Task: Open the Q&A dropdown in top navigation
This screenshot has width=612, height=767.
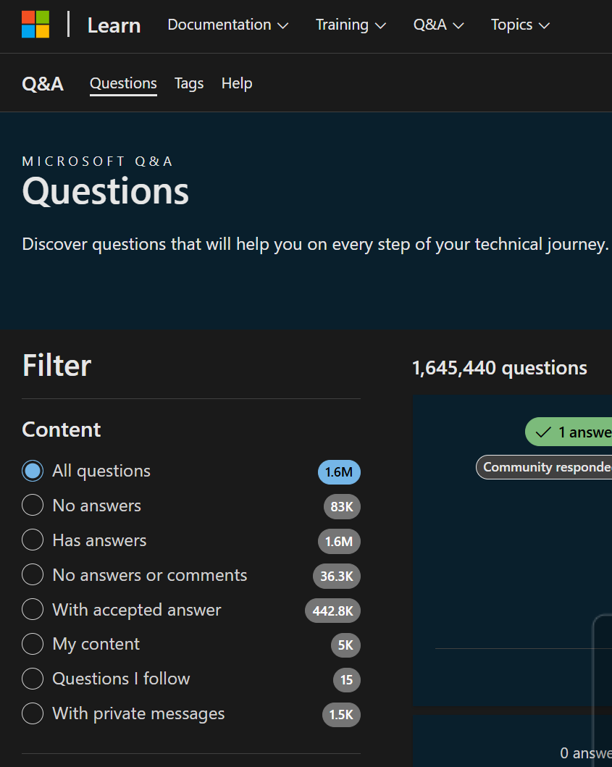Action: pos(438,25)
